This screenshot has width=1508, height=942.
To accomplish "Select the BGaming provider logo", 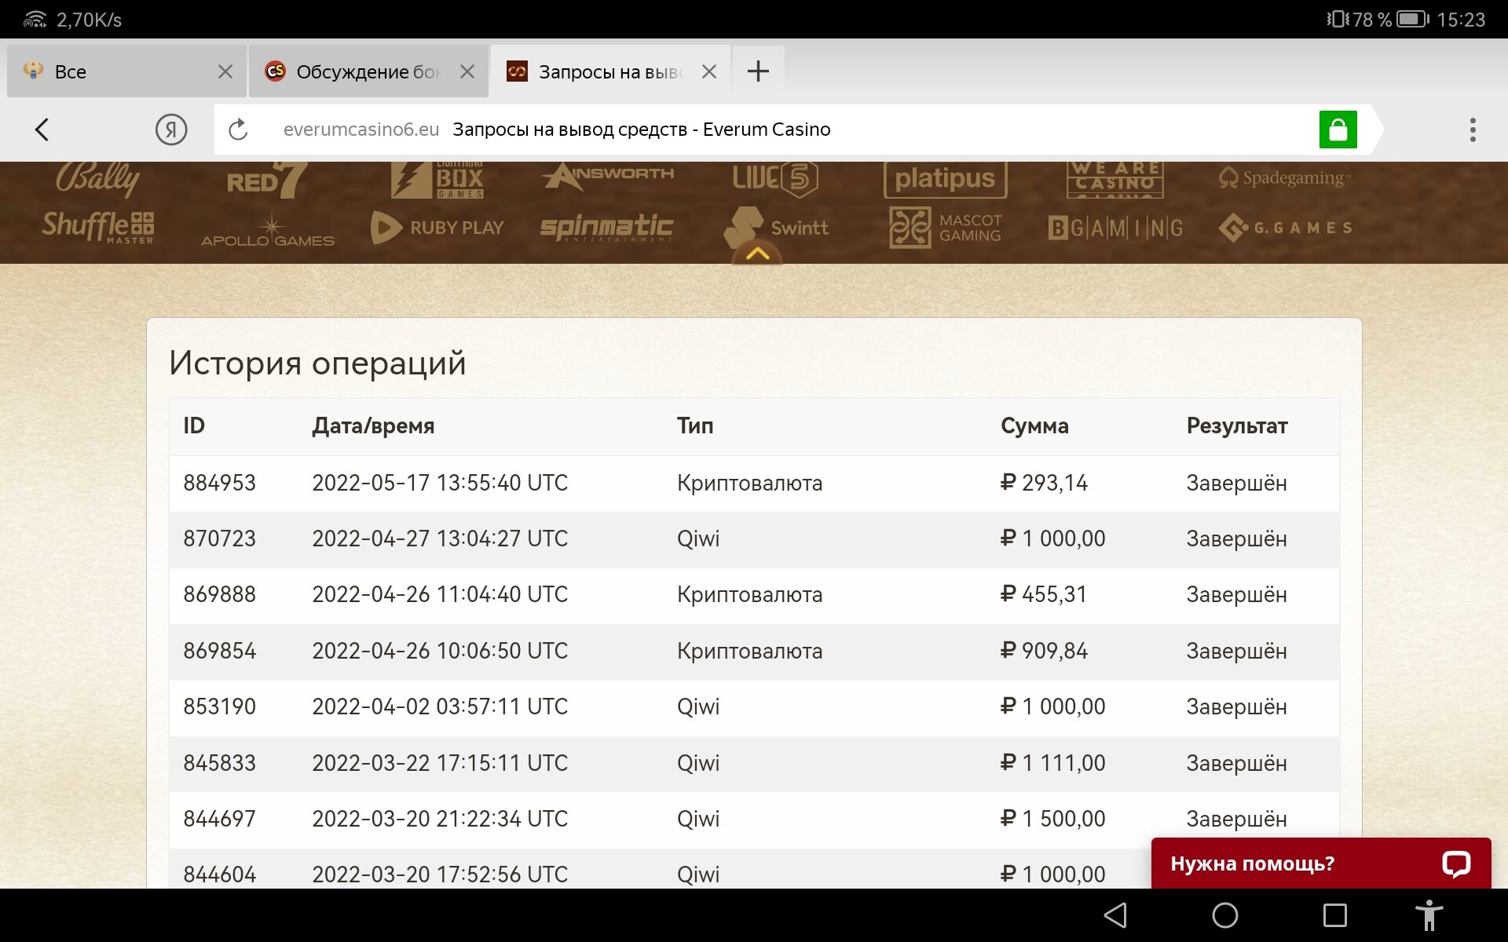I will pos(1115,228).
